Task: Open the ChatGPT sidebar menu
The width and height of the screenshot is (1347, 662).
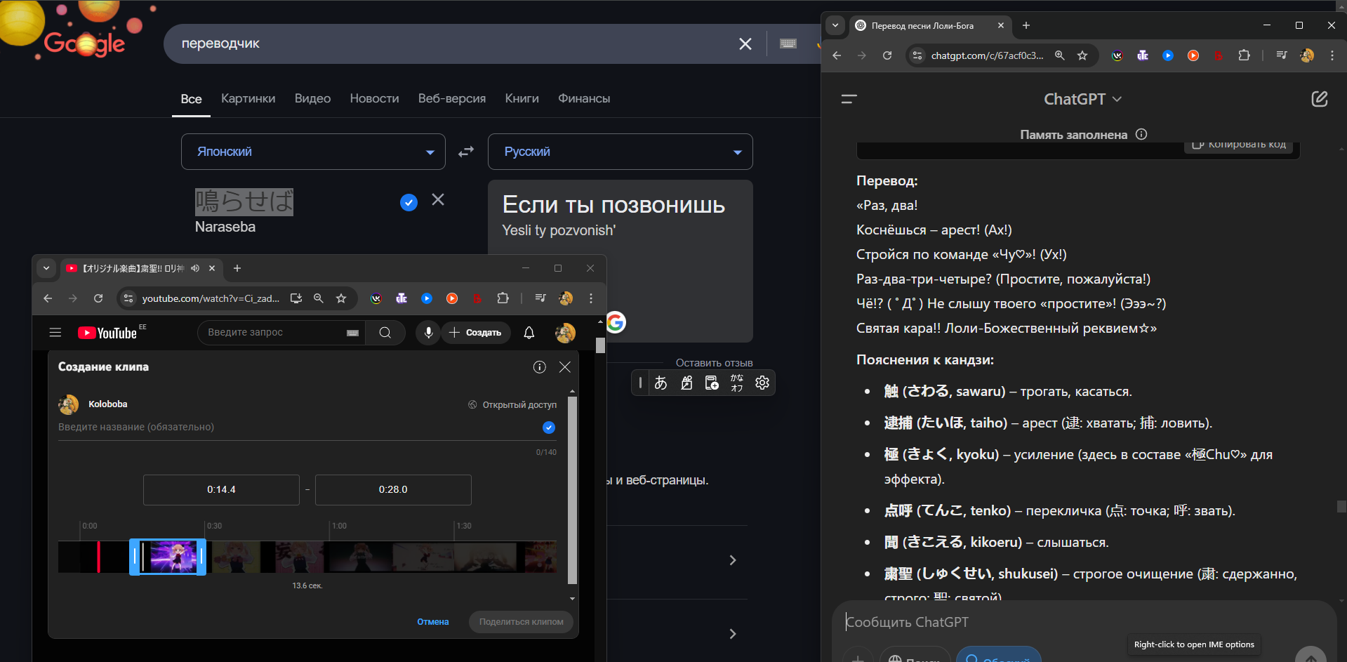Action: point(849,99)
